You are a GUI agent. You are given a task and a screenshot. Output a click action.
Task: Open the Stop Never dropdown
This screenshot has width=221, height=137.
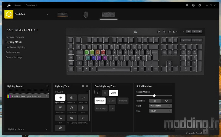pyautogui.click(x=161, y=111)
